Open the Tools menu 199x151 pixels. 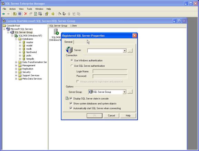[x=29, y=9]
